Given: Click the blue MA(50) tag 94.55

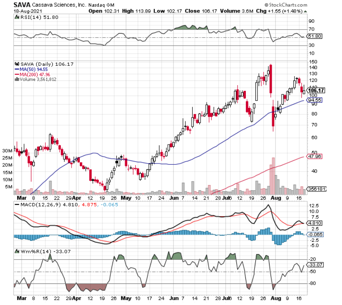Looking at the screenshot, I should pyautogui.click(x=314, y=100).
